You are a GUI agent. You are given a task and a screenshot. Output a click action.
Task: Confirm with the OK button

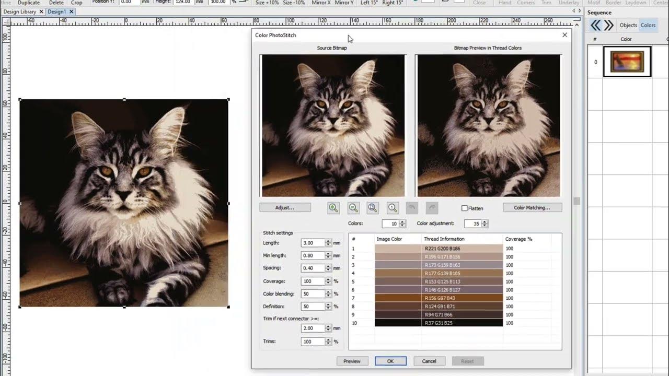point(390,361)
